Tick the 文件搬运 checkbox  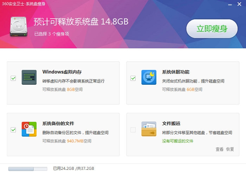(x=133, y=130)
